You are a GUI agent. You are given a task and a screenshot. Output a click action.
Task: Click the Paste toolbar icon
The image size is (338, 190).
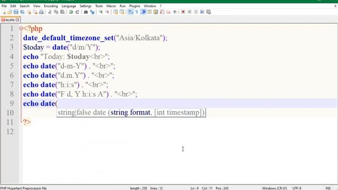[62, 12]
